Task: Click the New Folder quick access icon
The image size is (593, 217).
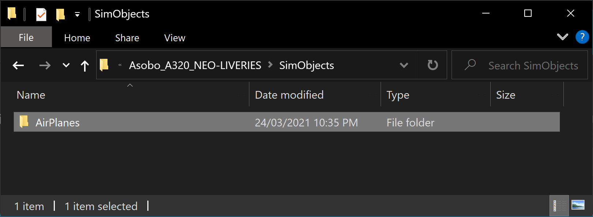Action: point(60,15)
